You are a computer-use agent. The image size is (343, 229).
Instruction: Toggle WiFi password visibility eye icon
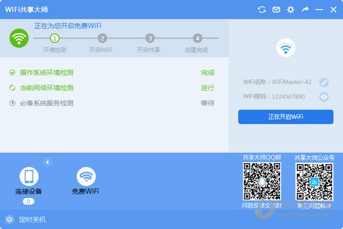click(x=324, y=97)
